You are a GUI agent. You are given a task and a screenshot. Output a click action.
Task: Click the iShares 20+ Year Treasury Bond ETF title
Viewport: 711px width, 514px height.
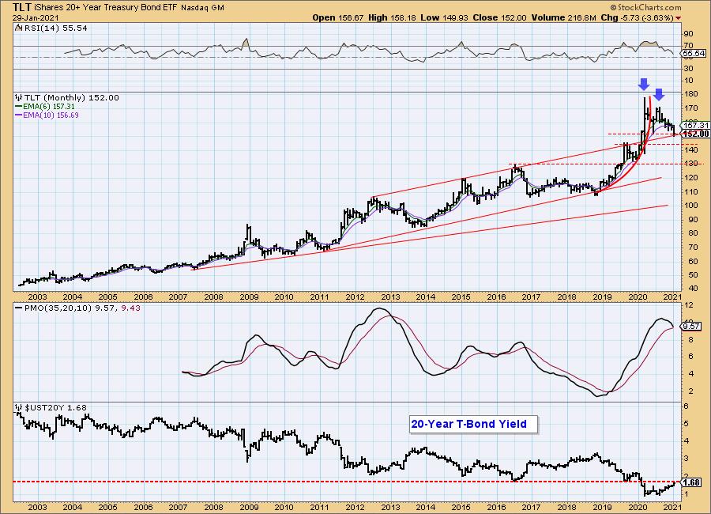106,8
